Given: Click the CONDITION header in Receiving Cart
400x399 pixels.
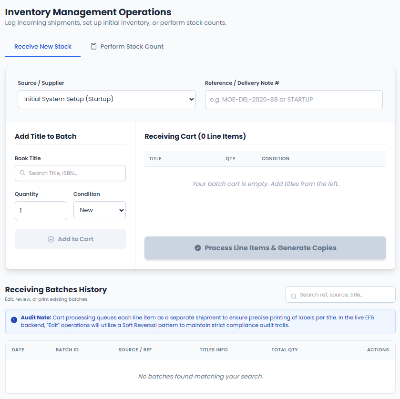Looking at the screenshot, I should [275, 158].
